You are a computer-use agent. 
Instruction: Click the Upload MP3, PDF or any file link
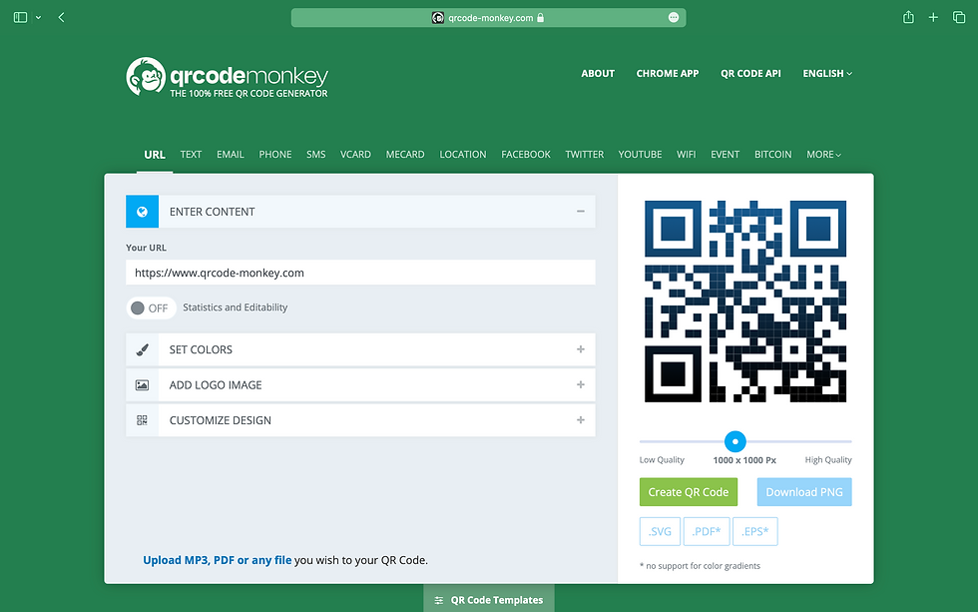[218, 560]
